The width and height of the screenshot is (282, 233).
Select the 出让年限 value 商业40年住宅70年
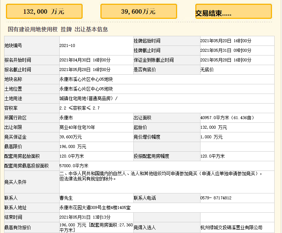(77, 127)
